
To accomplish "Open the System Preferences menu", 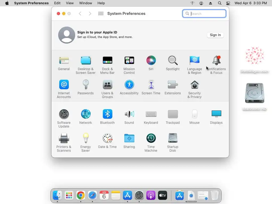I will (x=31, y=3).
